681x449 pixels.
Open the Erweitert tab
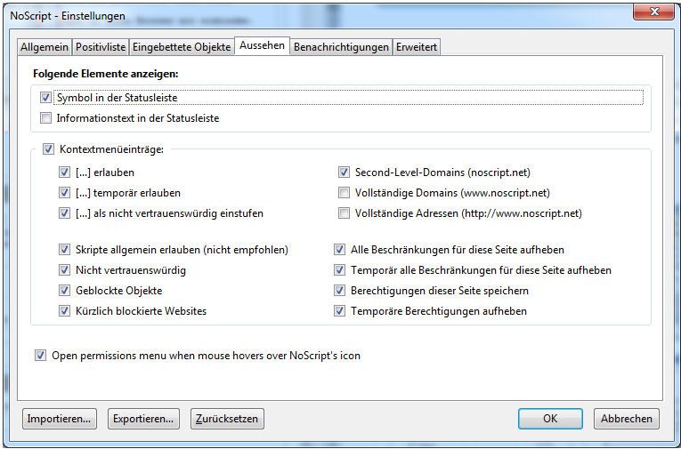416,47
